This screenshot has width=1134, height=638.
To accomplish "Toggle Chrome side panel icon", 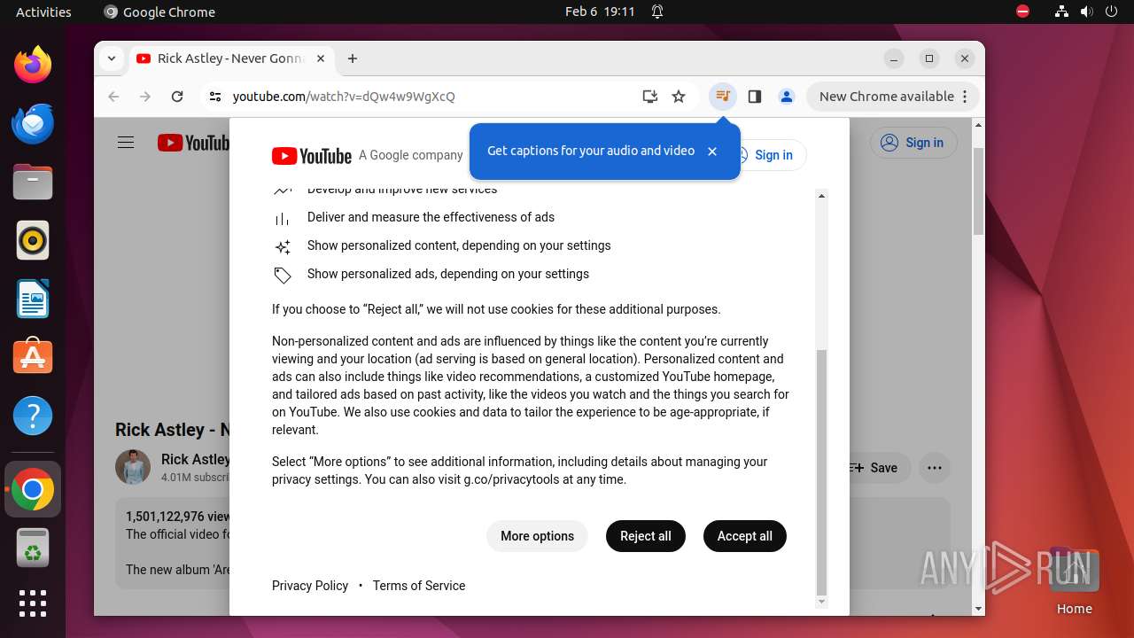I will click(755, 97).
